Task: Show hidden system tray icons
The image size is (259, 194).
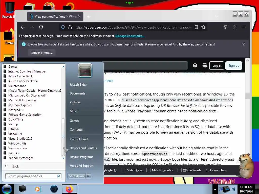Action: coord(215,189)
